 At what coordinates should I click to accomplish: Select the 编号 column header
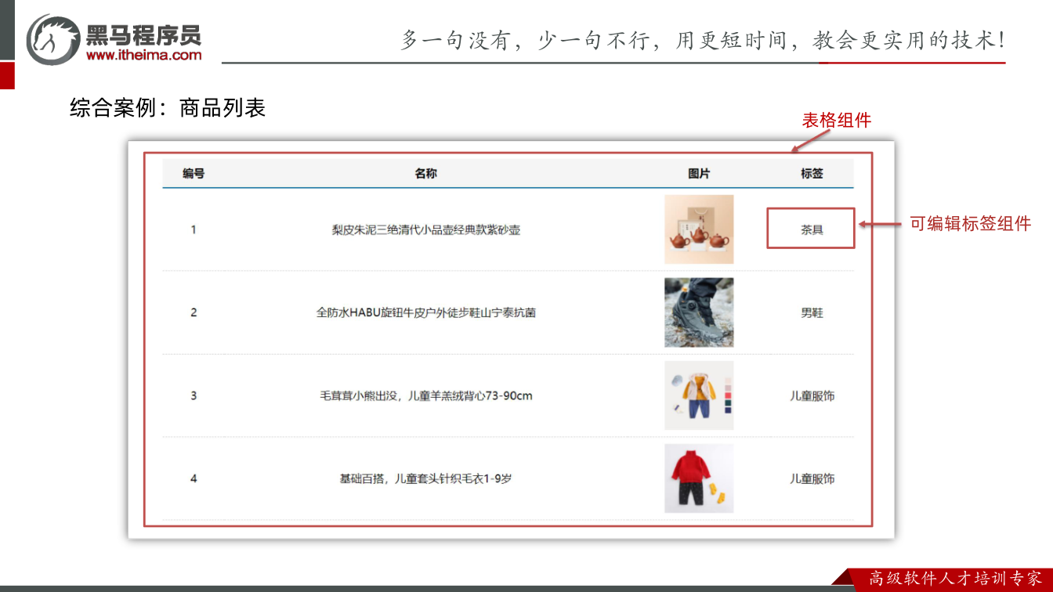(x=194, y=174)
